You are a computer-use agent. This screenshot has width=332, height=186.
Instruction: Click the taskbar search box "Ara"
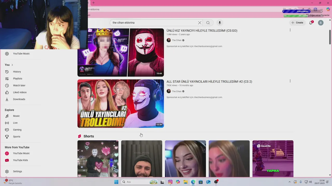(x=140, y=182)
